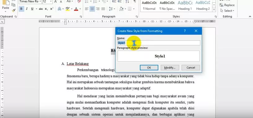Close the Create New Style dialog
The height and width of the screenshot is (118, 253).
(196, 31)
